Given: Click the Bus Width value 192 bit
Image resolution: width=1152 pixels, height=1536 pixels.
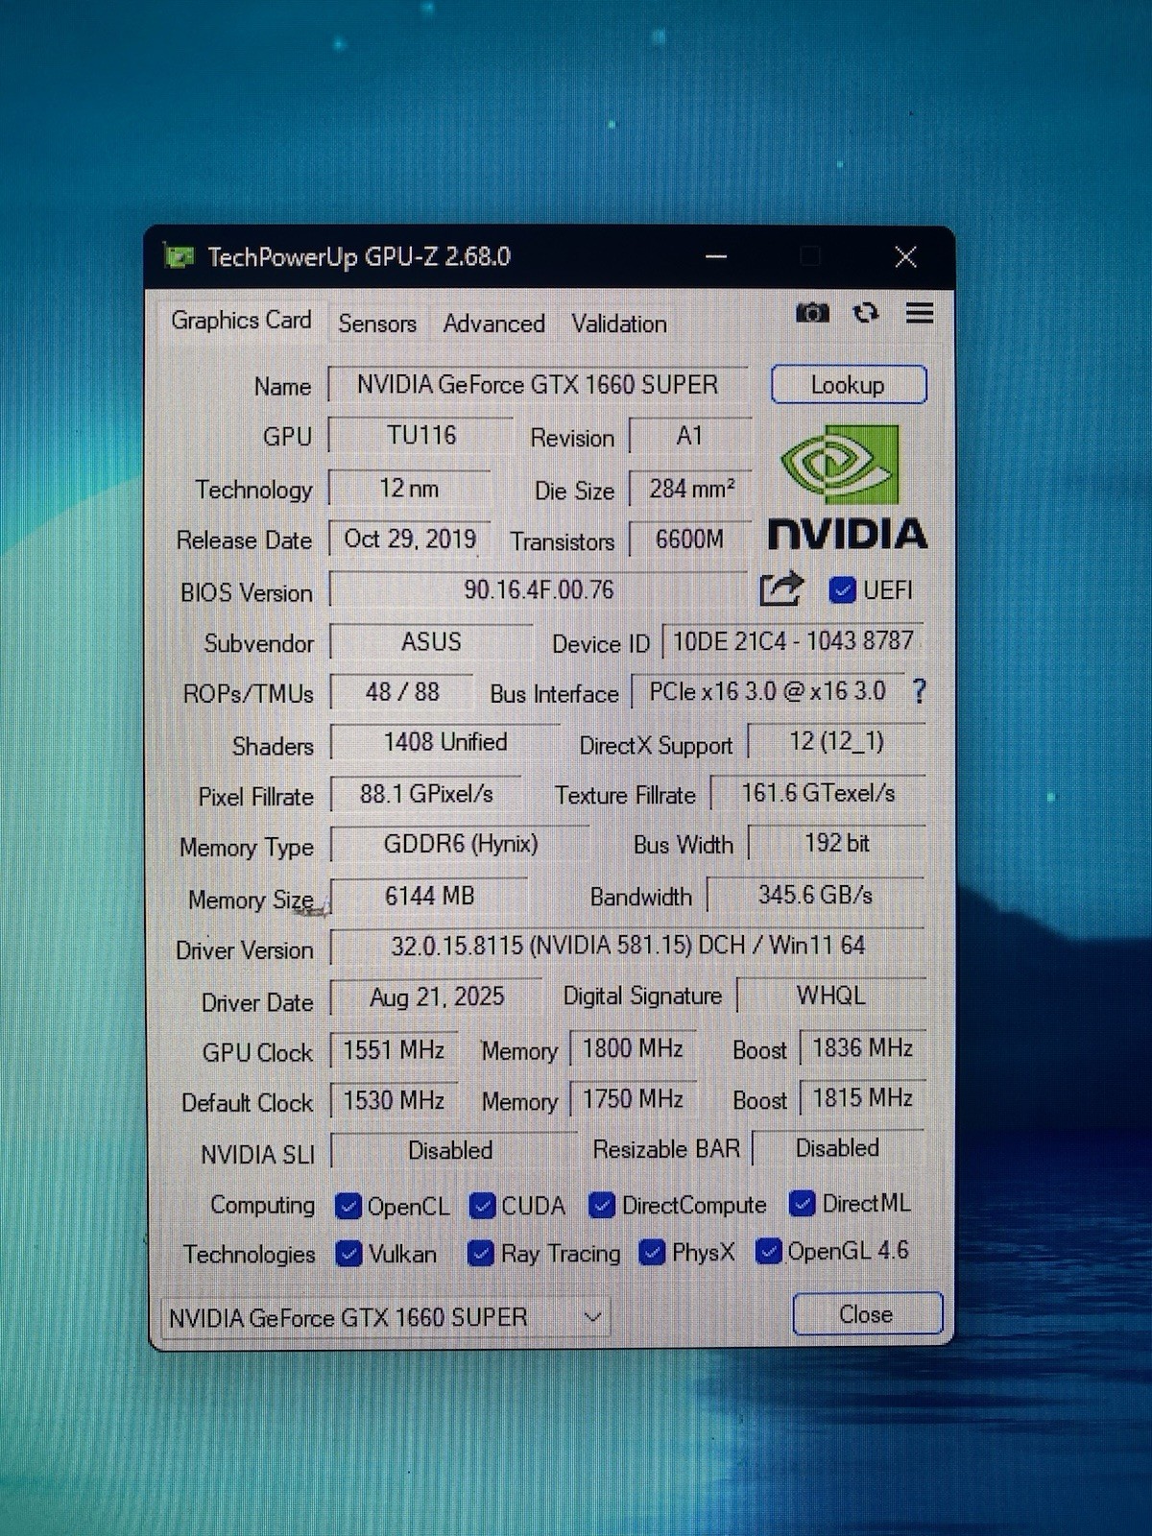Looking at the screenshot, I should (837, 843).
